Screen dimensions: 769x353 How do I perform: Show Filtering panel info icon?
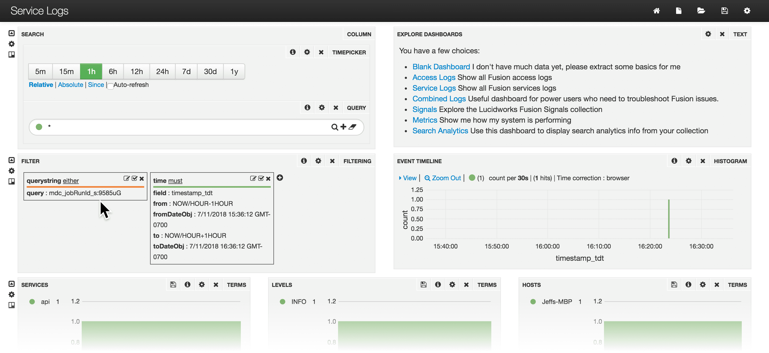[x=304, y=161]
